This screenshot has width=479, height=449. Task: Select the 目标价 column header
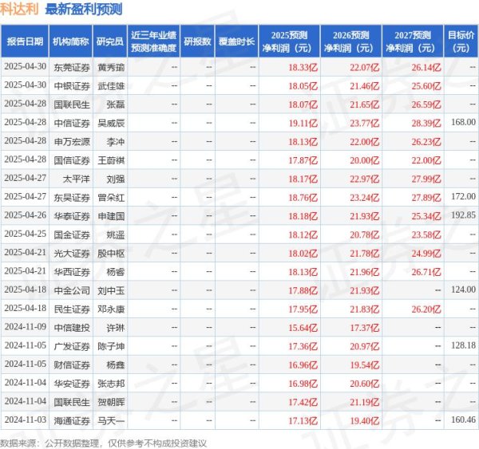(461, 41)
